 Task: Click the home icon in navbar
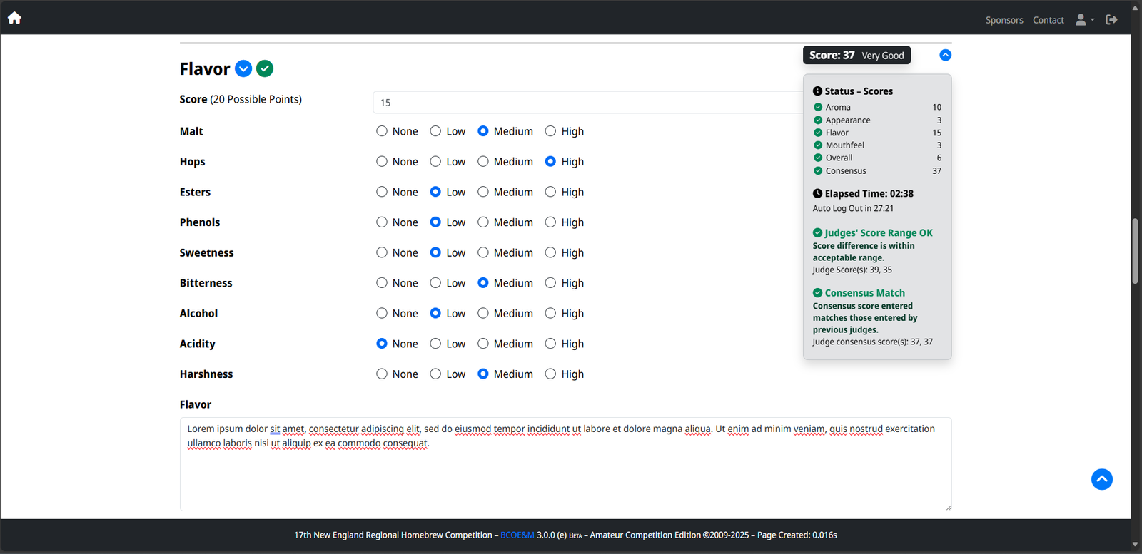click(x=14, y=18)
